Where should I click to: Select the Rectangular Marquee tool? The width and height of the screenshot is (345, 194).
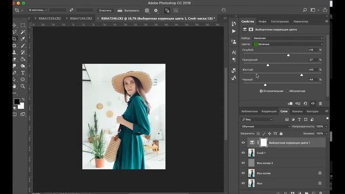23,25
